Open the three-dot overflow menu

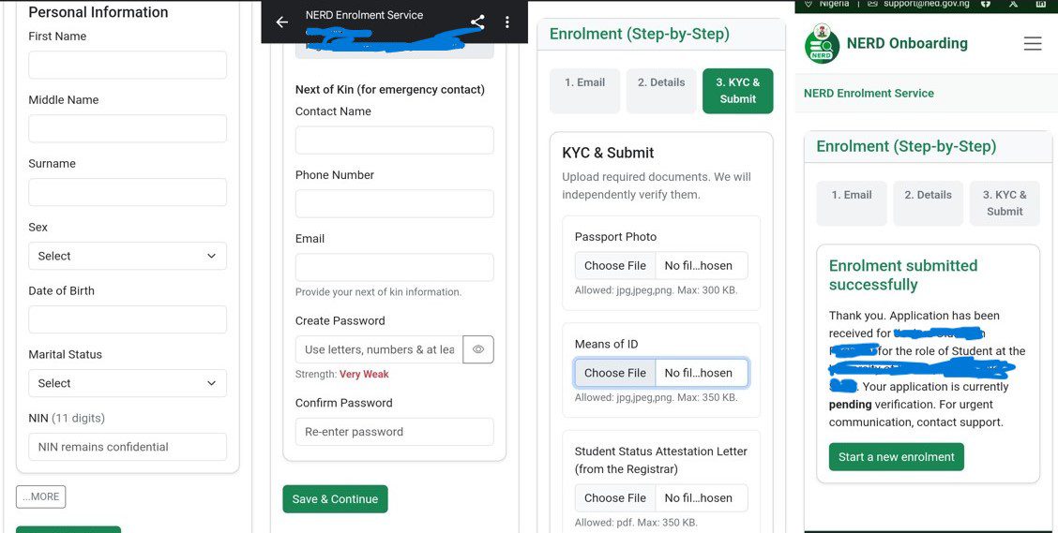(x=507, y=22)
